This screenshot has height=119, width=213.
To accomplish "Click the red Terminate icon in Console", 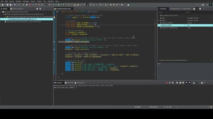I will [x=167, y=83].
